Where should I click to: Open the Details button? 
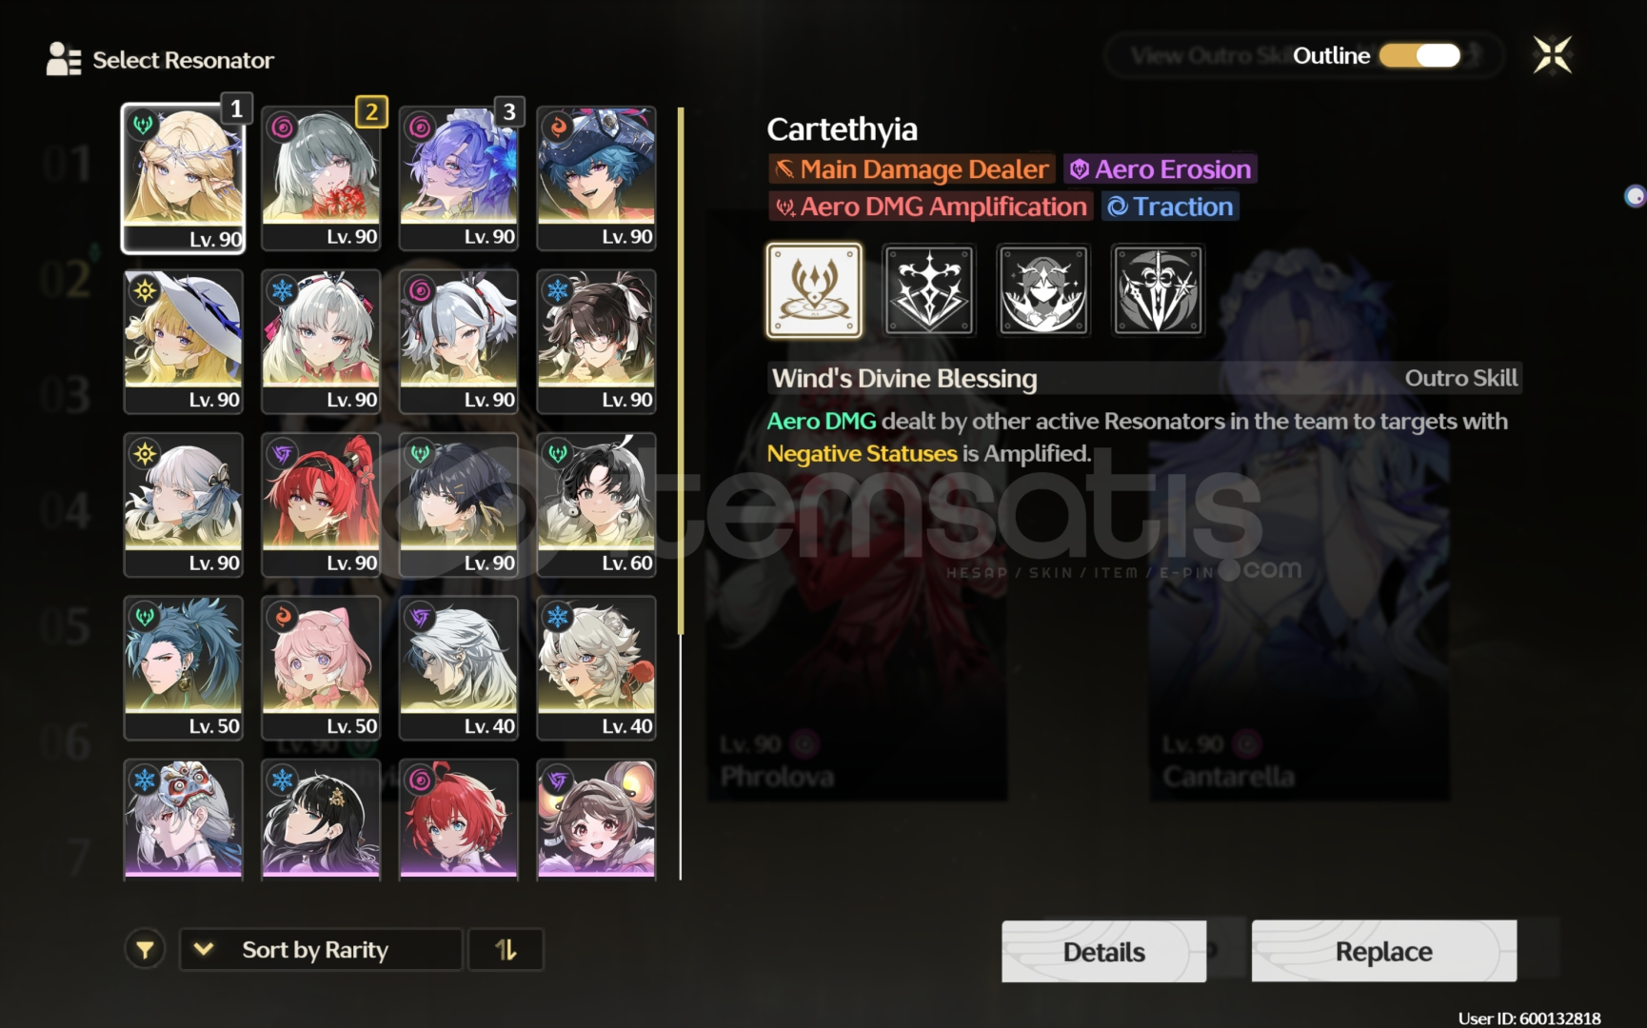coord(1103,951)
